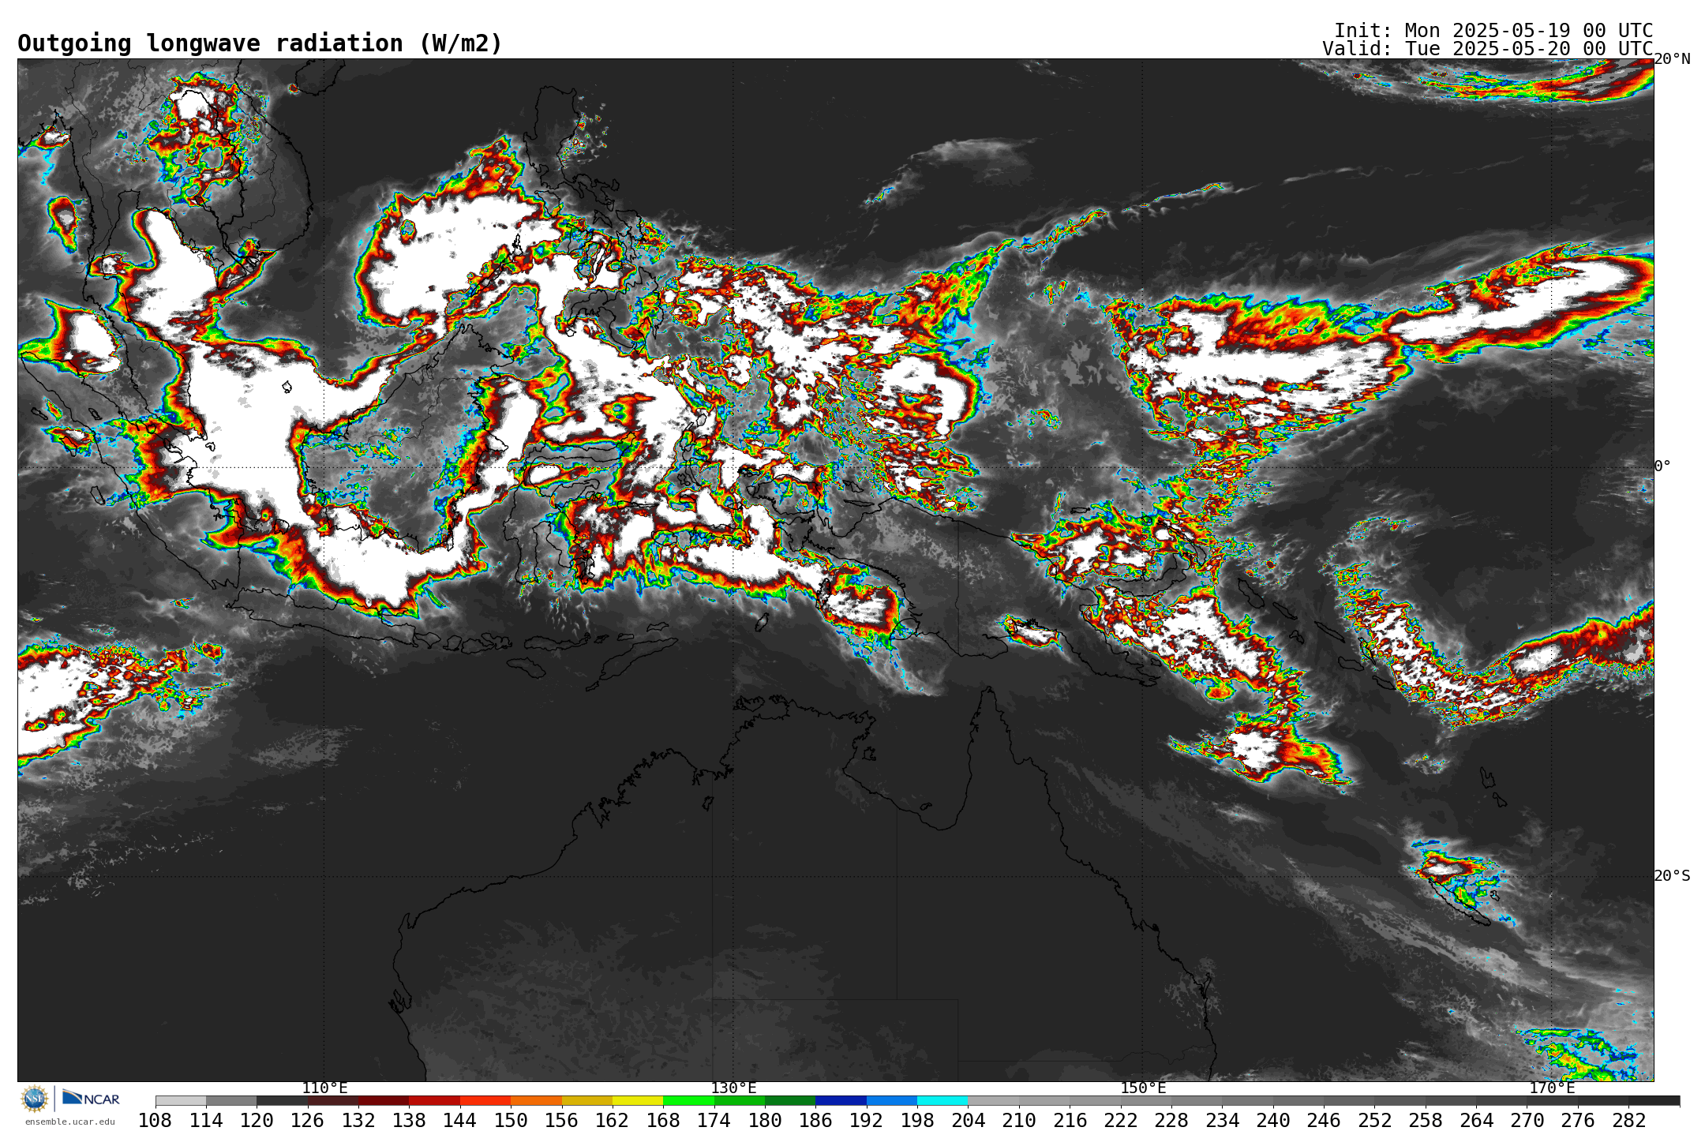Click the 20°N latitude label
The width and height of the screenshot is (1705, 1131).
point(1672,59)
